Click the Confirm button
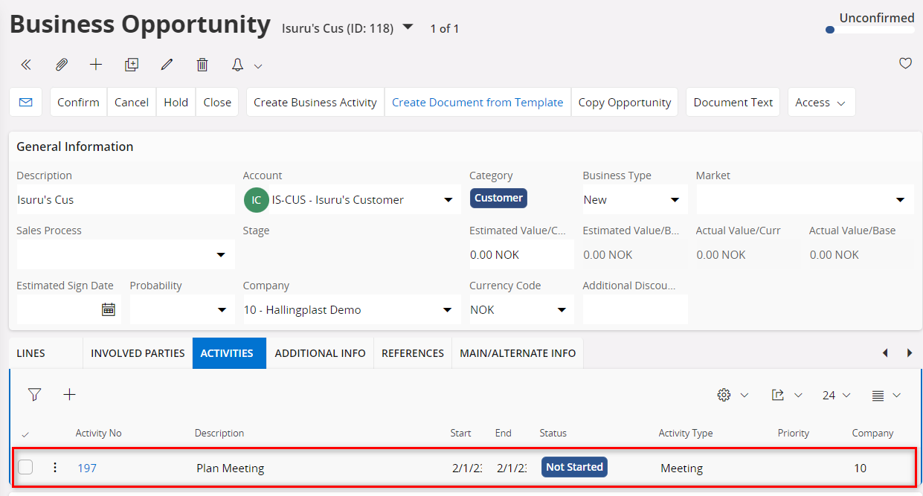The height and width of the screenshot is (496, 923). [x=78, y=103]
